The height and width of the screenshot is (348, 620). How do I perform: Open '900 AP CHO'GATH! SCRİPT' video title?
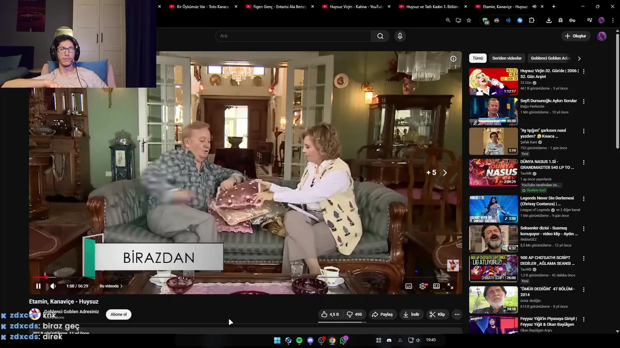coord(547,261)
